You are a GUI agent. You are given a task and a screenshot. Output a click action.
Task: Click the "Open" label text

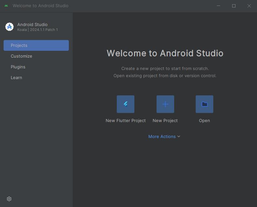[204, 121]
